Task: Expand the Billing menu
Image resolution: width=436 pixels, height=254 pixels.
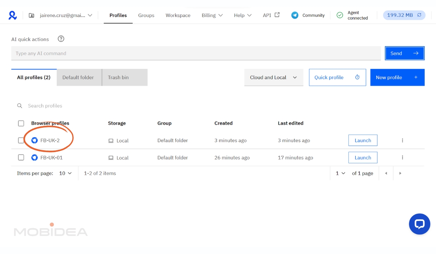Action: click(x=212, y=15)
